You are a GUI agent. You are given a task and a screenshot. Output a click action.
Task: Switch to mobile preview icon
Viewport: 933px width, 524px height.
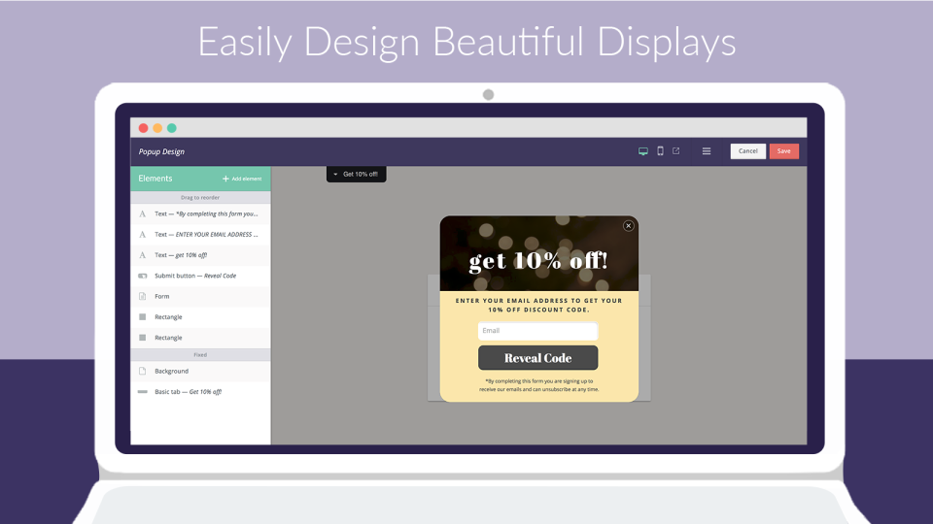click(x=661, y=151)
